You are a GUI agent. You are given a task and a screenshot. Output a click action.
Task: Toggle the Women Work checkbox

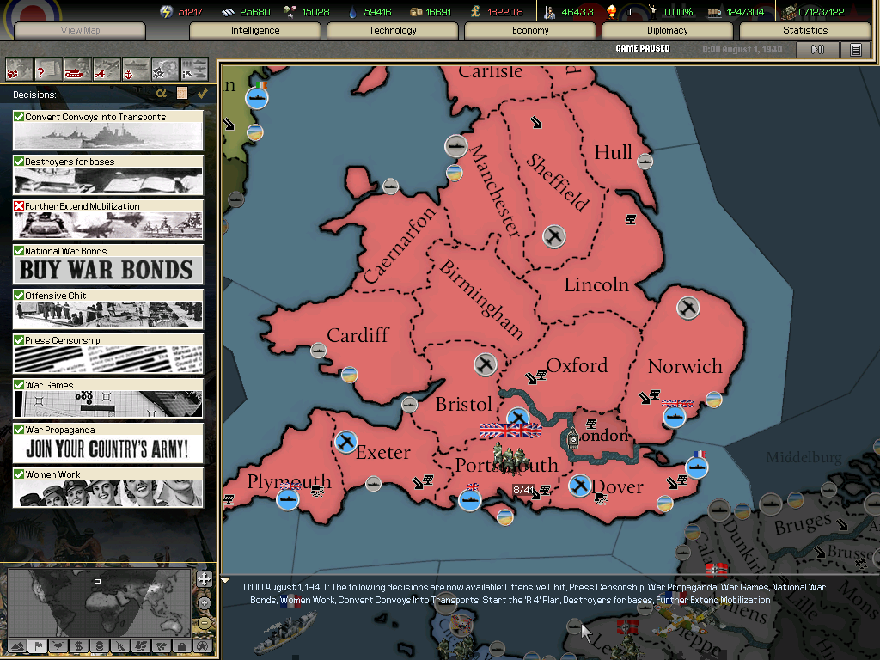(19, 474)
